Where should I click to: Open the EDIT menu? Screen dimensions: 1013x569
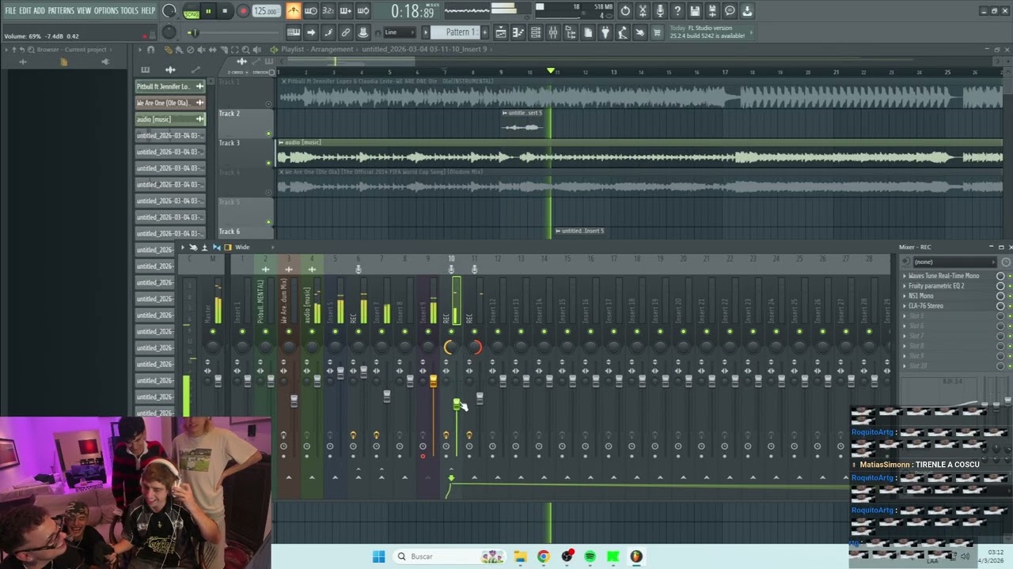[x=25, y=10]
